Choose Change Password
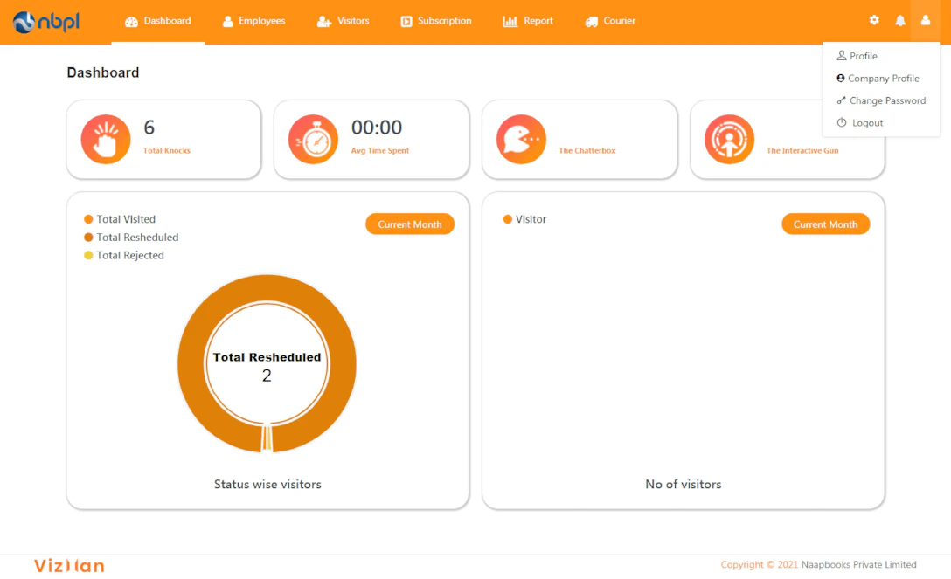 (881, 100)
